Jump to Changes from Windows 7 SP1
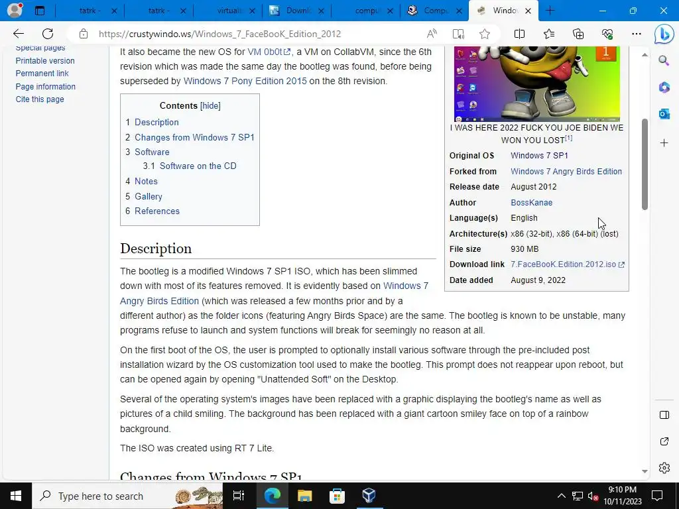The width and height of the screenshot is (679, 509). 194,137
